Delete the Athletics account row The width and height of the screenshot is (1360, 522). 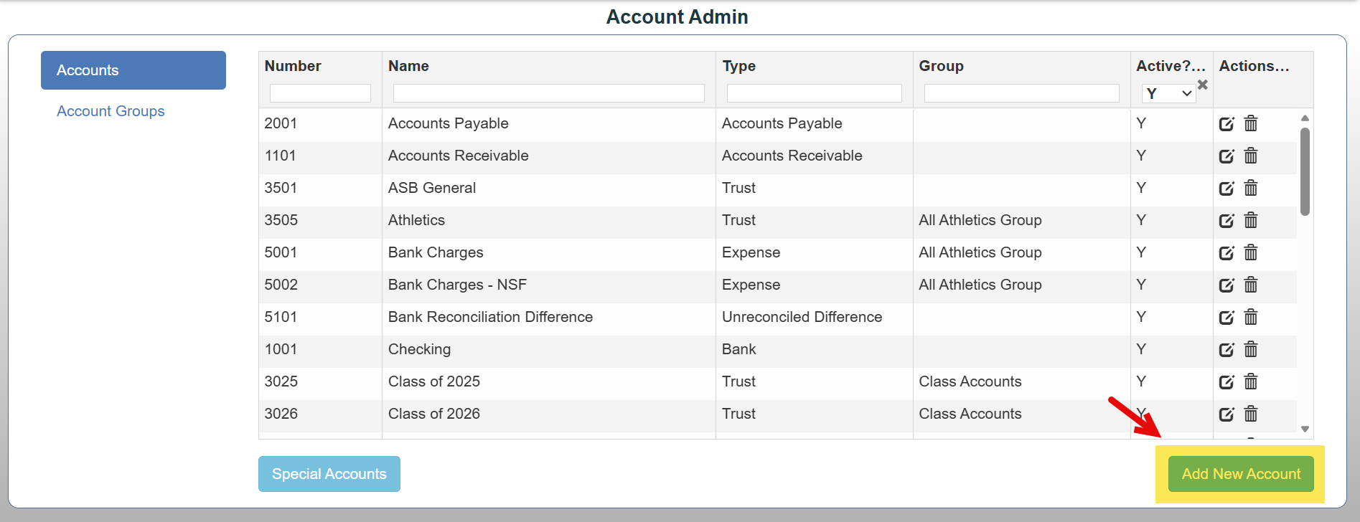tap(1251, 220)
